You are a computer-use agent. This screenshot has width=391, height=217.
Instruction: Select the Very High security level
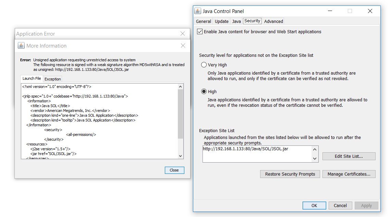point(204,65)
